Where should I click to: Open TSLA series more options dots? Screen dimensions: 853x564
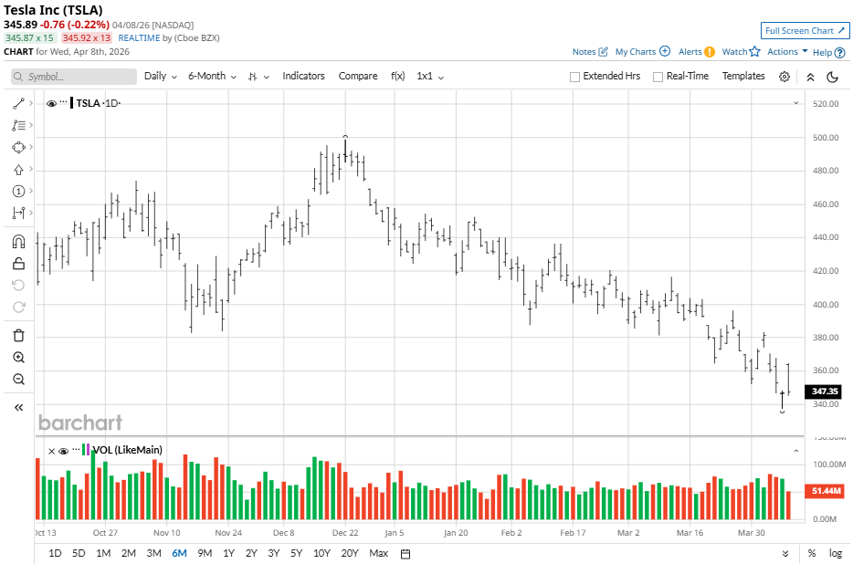tap(63, 101)
